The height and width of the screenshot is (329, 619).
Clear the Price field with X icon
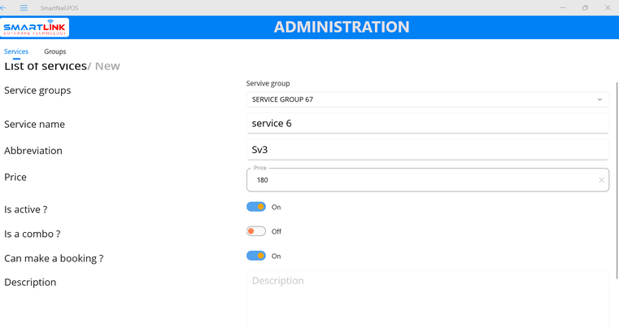coord(601,180)
